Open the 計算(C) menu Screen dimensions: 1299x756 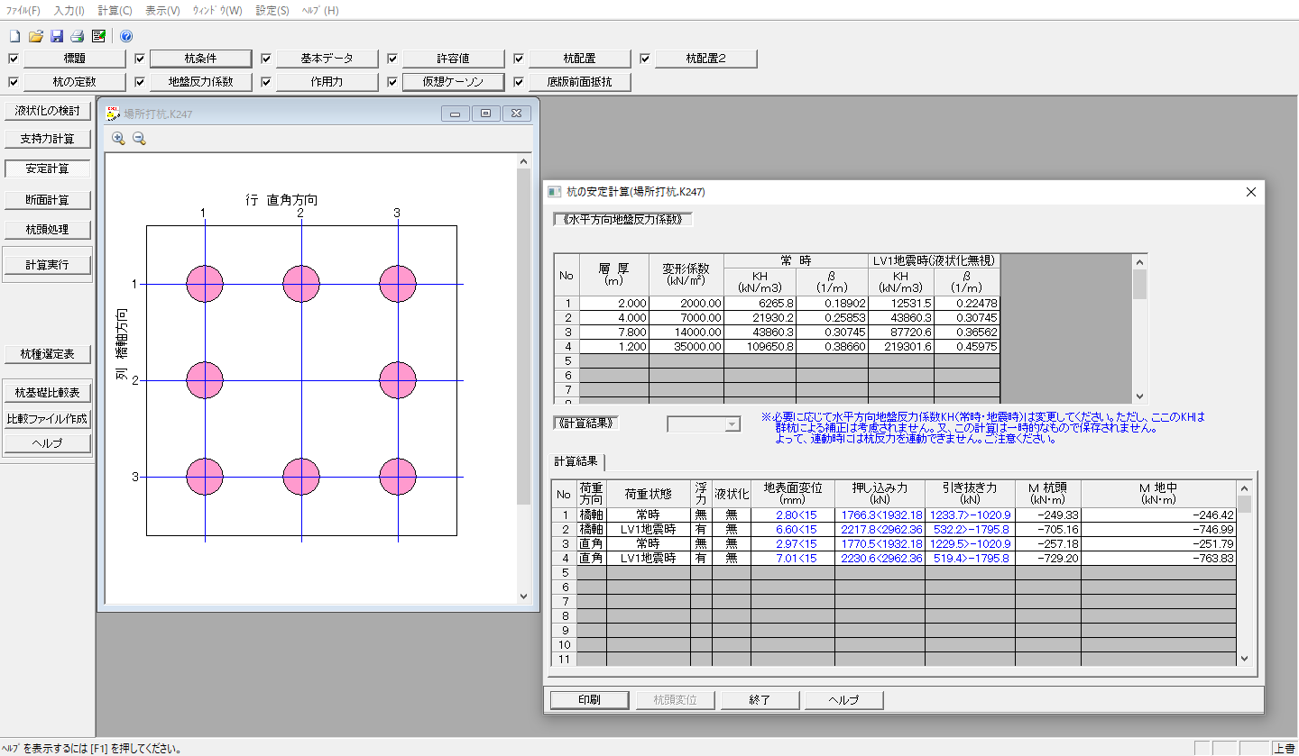click(115, 11)
